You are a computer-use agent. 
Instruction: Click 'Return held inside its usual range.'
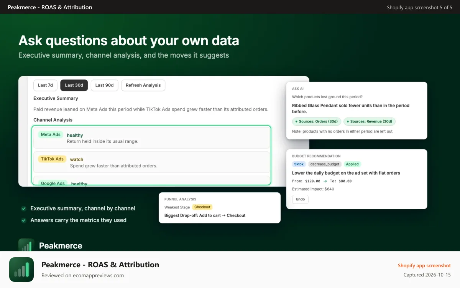click(x=102, y=141)
